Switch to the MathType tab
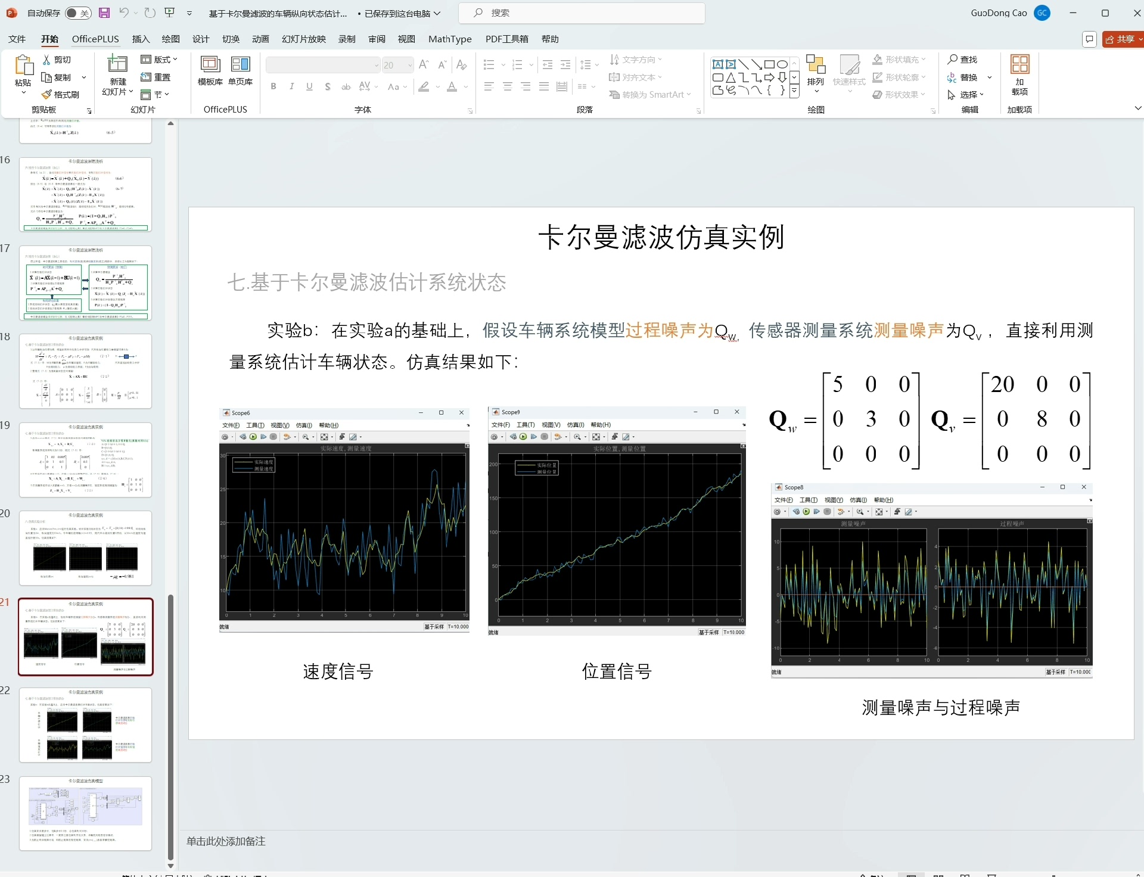The image size is (1144, 877). coord(450,39)
